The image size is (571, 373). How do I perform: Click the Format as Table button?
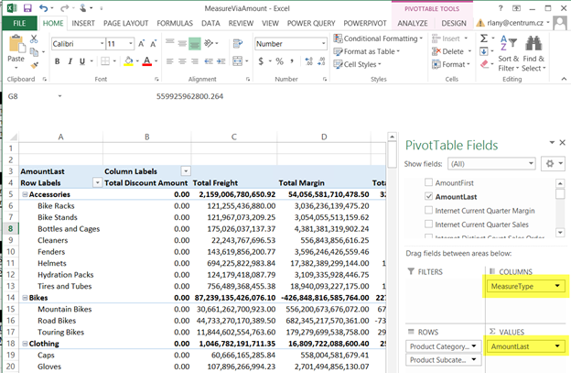367,51
